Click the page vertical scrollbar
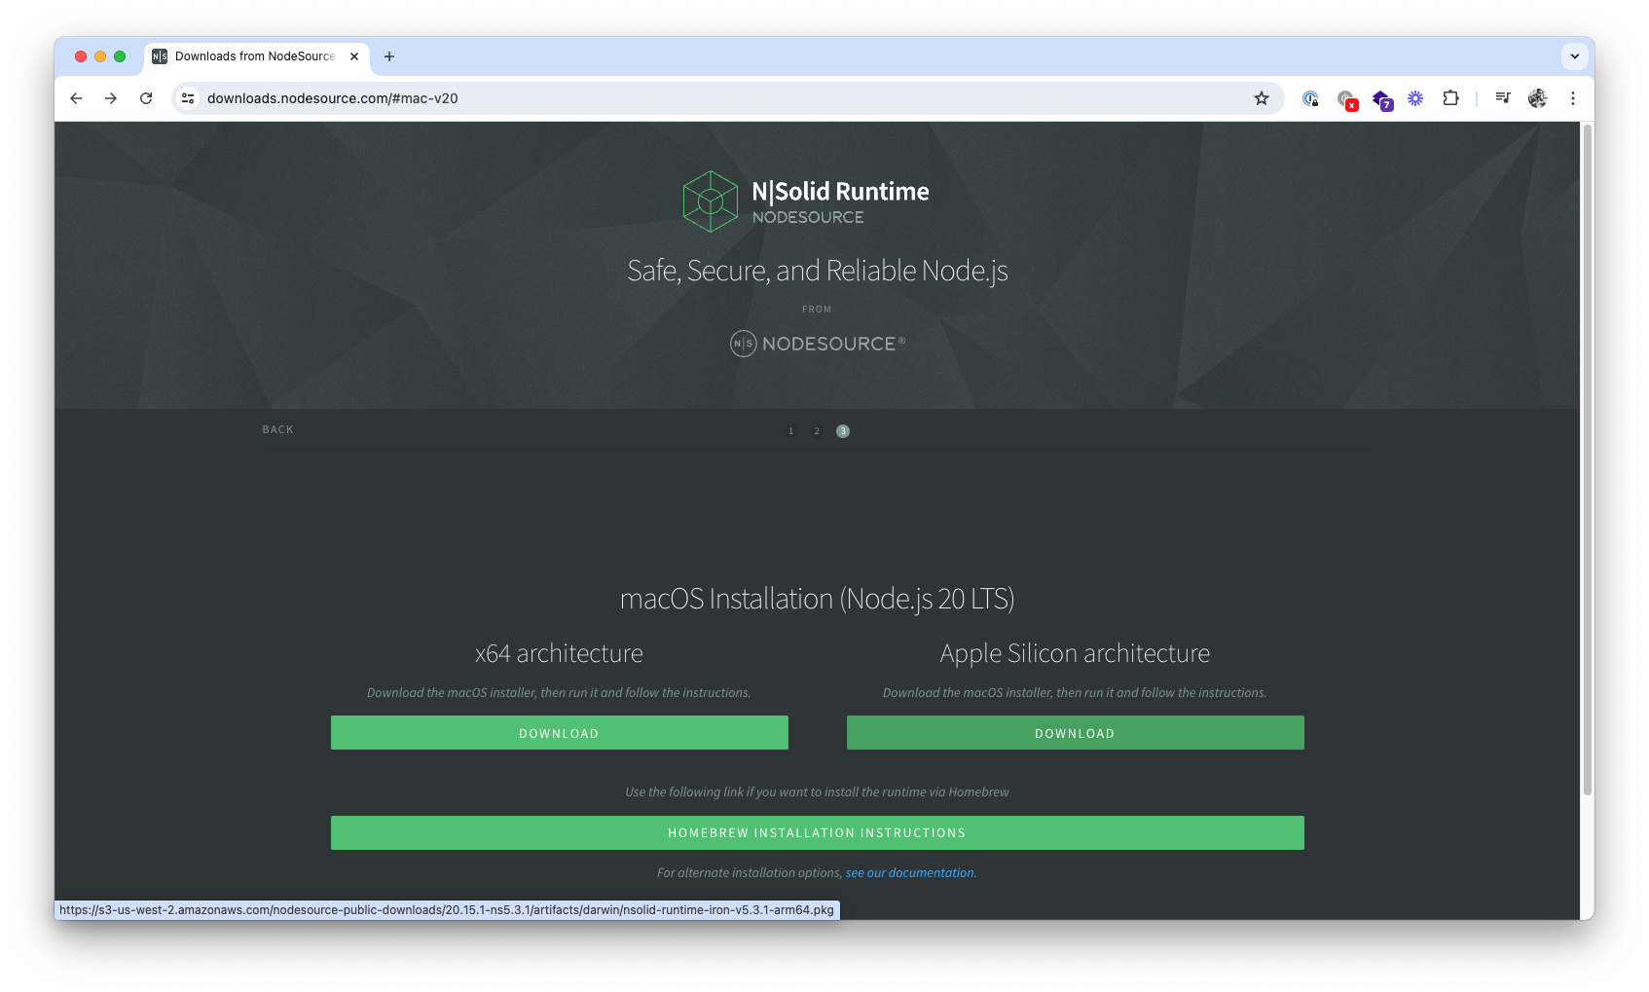The width and height of the screenshot is (1649, 992). 1587,459
